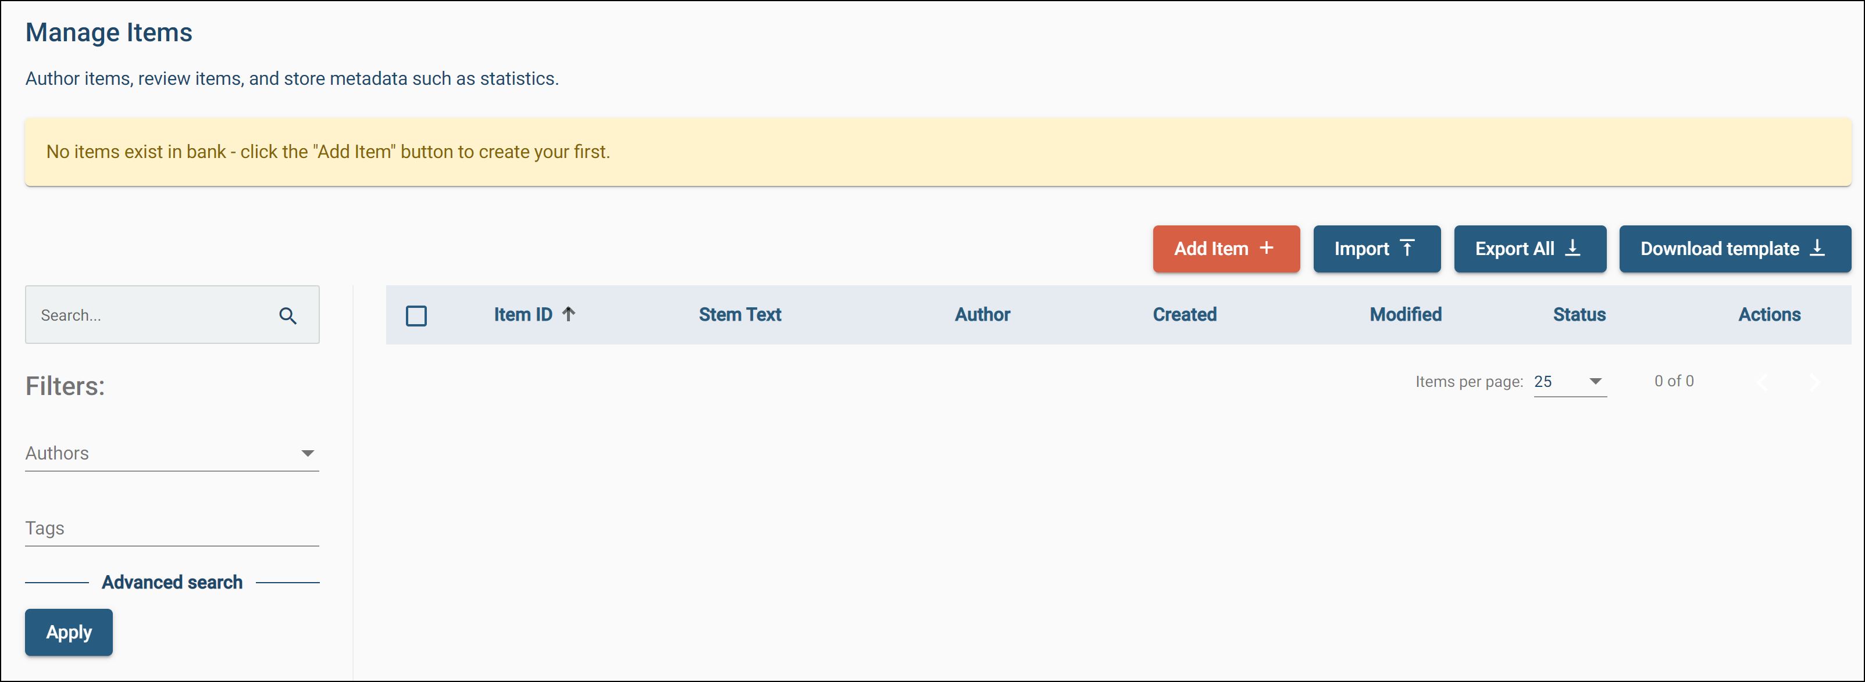Click the plus icon on Add Item
The width and height of the screenshot is (1865, 682).
[1266, 248]
